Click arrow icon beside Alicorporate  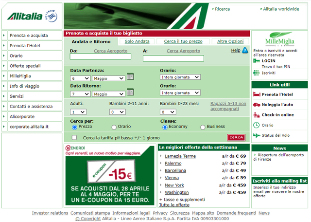point(4,116)
